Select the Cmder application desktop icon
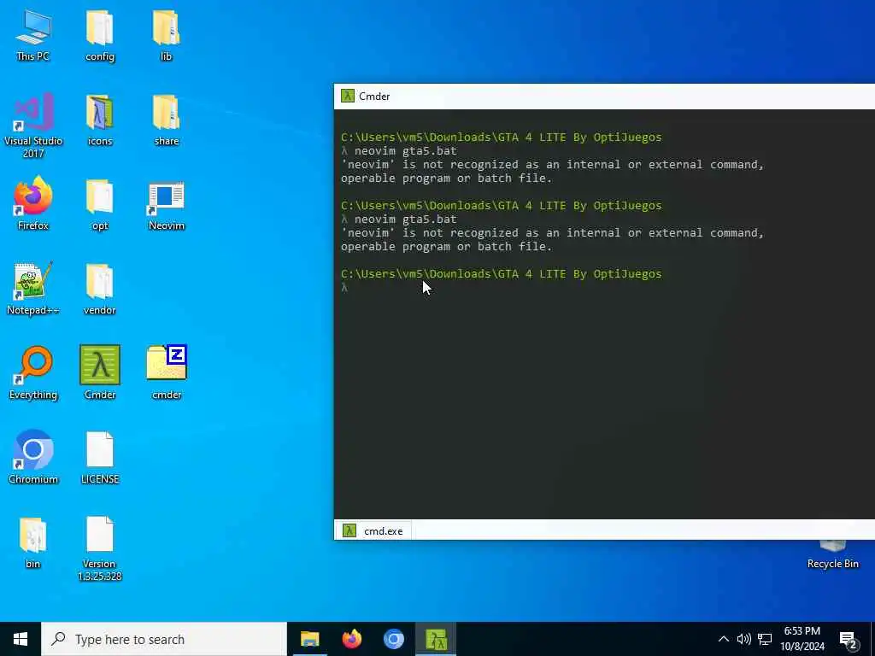875x656 pixels. click(100, 372)
